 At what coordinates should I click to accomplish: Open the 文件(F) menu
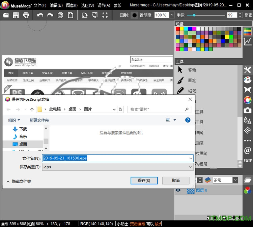[40, 5]
